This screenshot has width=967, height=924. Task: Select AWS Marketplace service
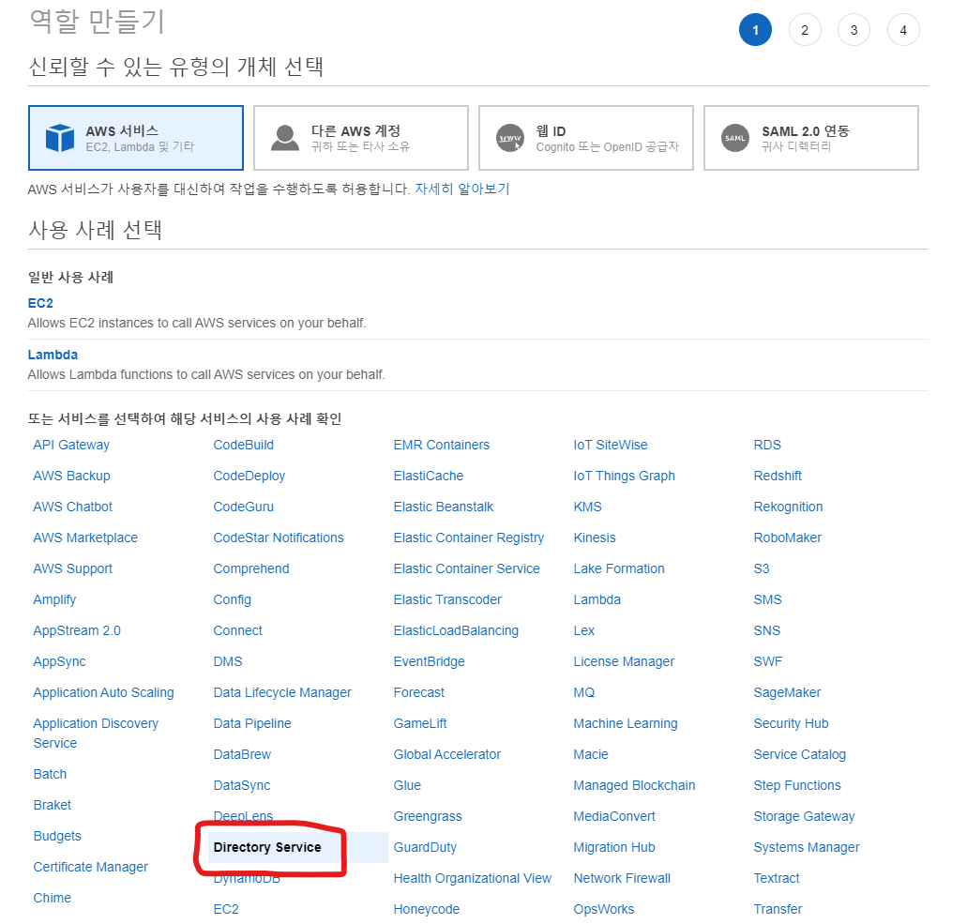pyautogui.click(x=85, y=538)
